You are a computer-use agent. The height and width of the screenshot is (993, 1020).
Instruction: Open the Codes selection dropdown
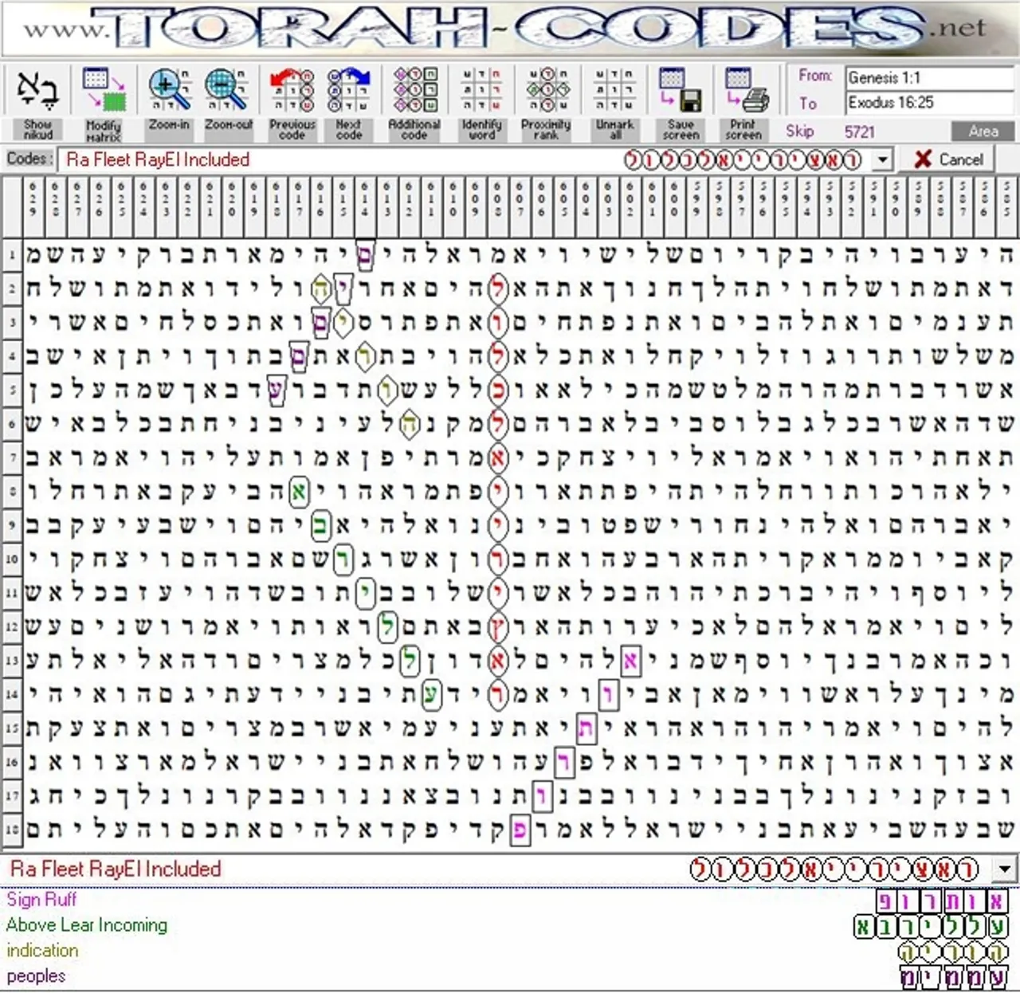[x=881, y=159]
